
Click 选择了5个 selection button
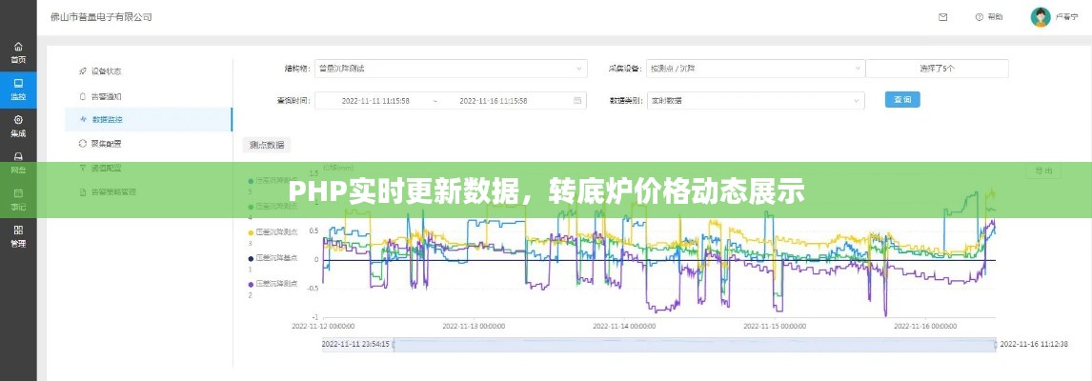937,69
